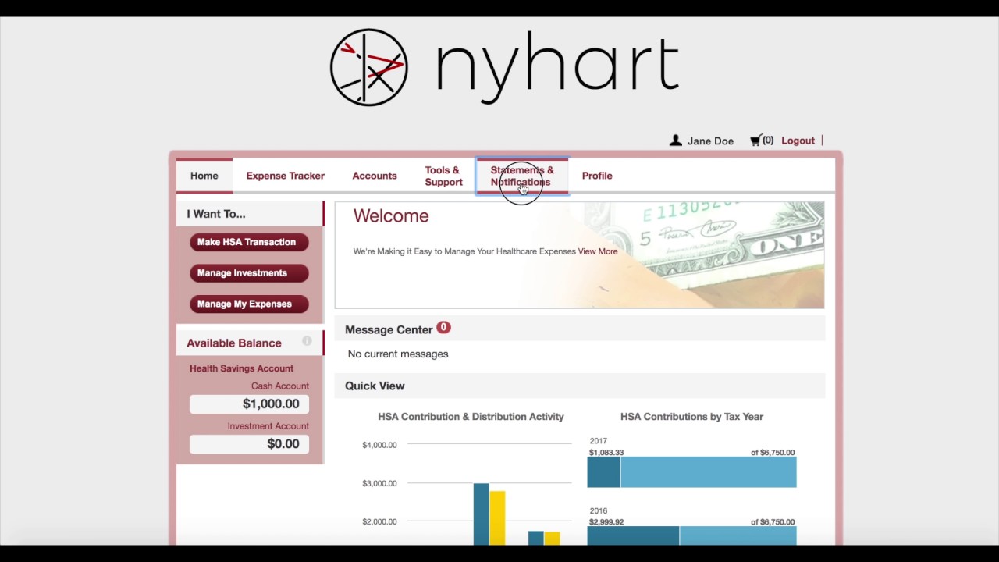Screen dimensions: 999x562
Task: Click the HSA Contribution & Distribution Activity title
Action: 471,417
